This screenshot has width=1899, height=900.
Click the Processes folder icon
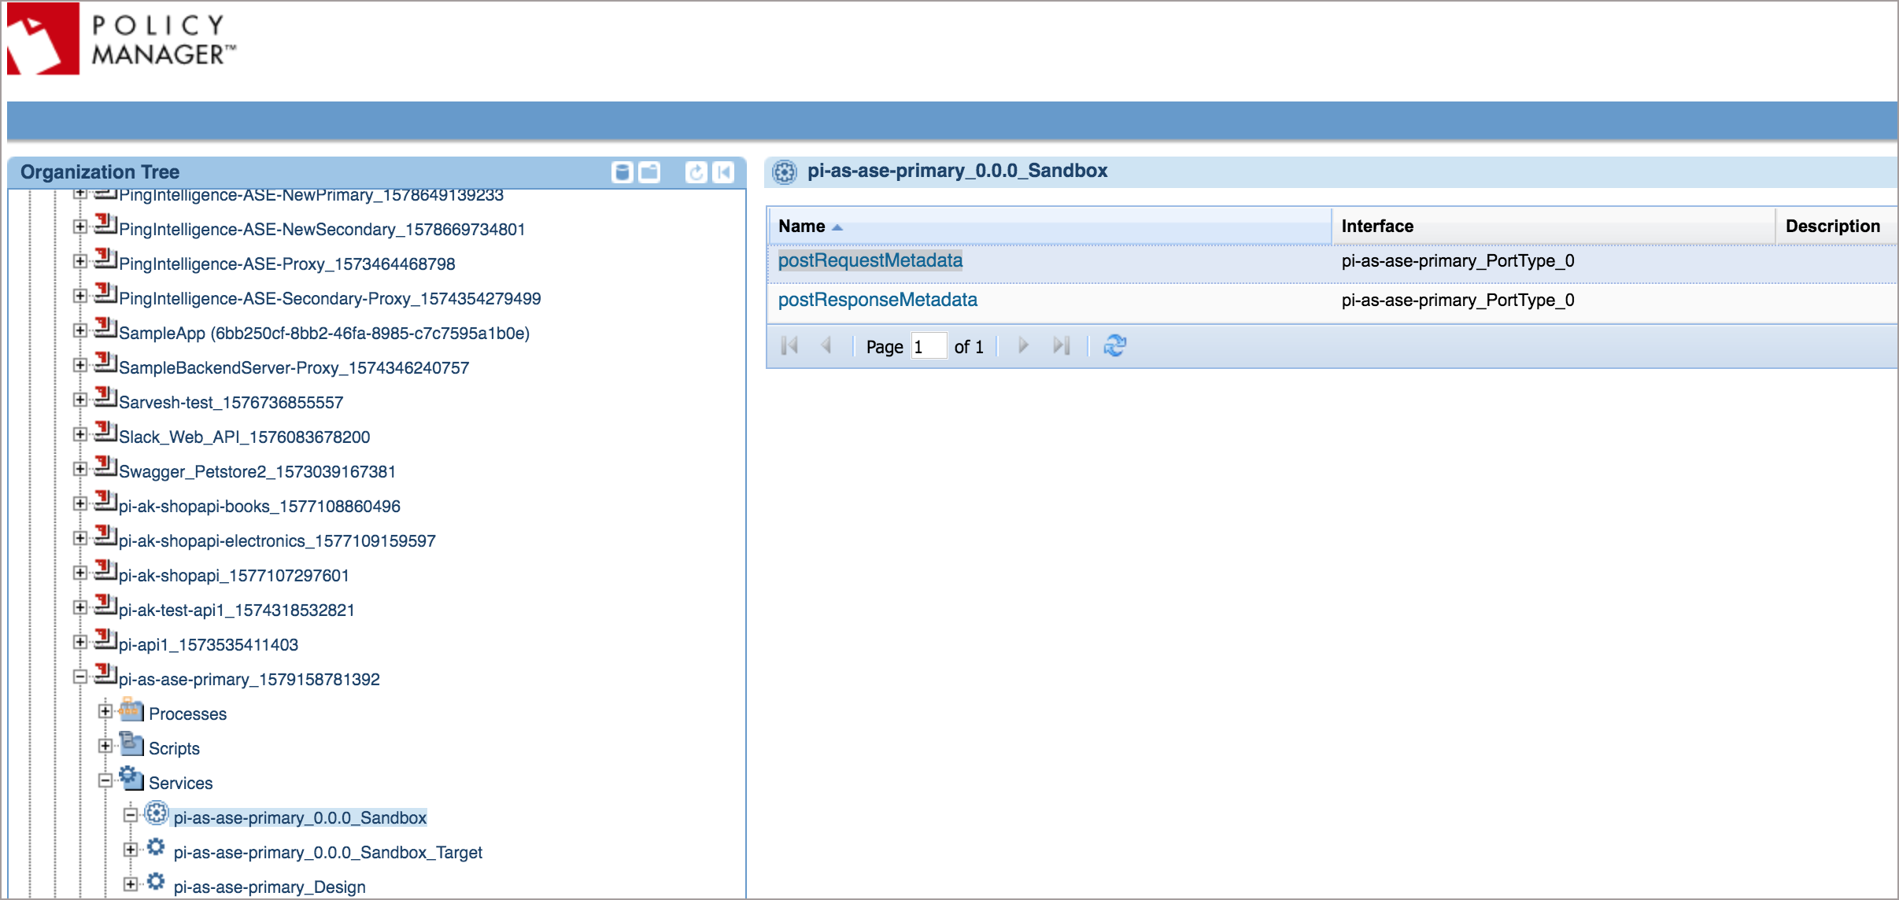click(x=131, y=710)
